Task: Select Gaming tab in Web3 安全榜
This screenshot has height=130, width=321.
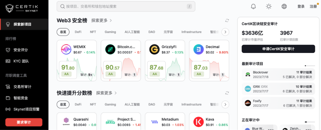Action: 110,32
